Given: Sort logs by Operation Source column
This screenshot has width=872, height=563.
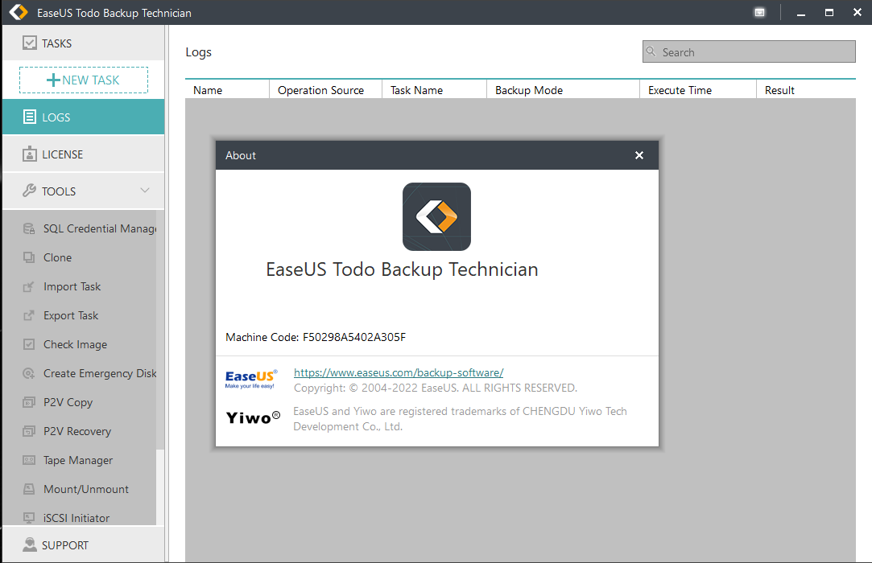Looking at the screenshot, I should tap(325, 89).
